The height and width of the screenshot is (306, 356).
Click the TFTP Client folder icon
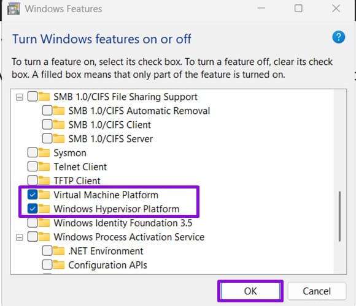pyautogui.click(x=44, y=181)
